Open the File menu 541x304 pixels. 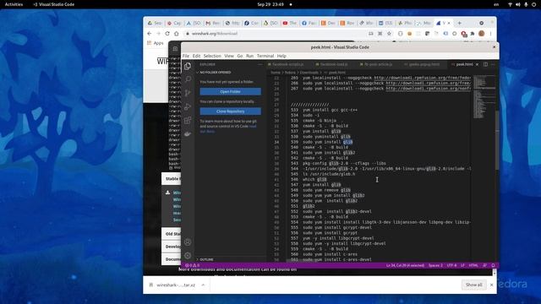pyautogui.click(x=186, y=56)
